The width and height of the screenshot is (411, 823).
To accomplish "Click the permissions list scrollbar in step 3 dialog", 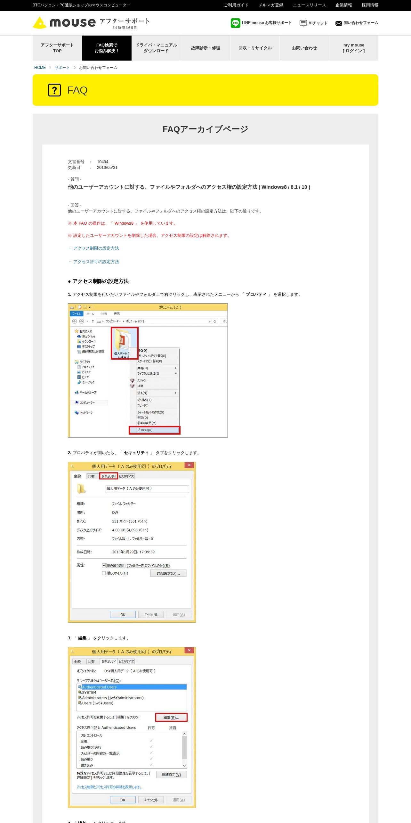I will click(184, 750).
